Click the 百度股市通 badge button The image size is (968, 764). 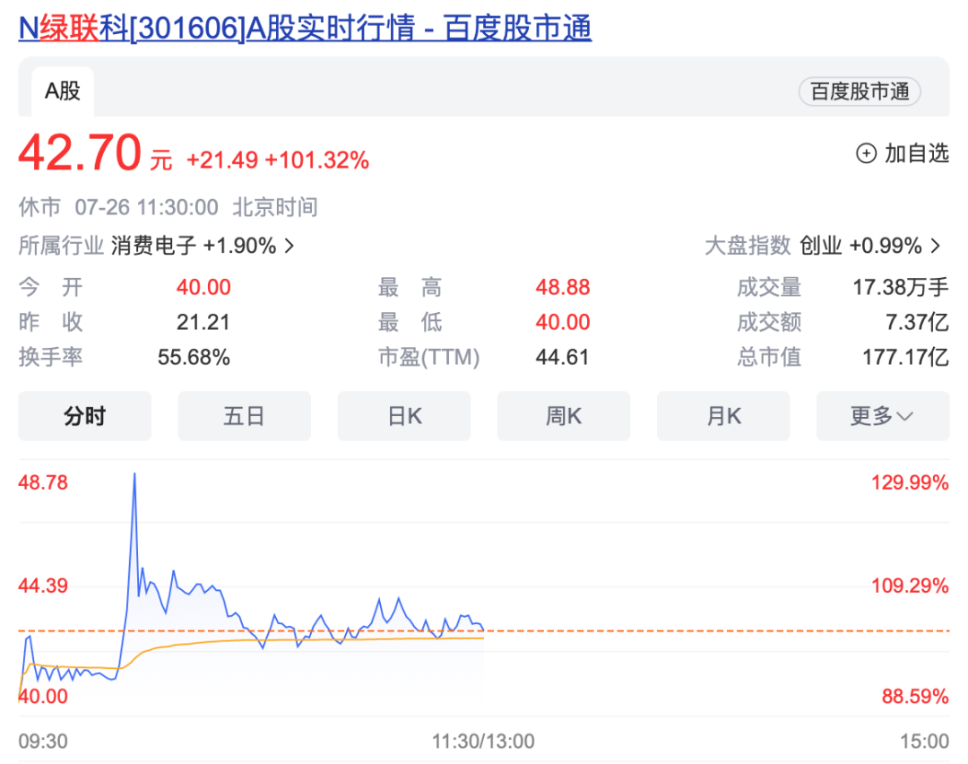[859, 91]
